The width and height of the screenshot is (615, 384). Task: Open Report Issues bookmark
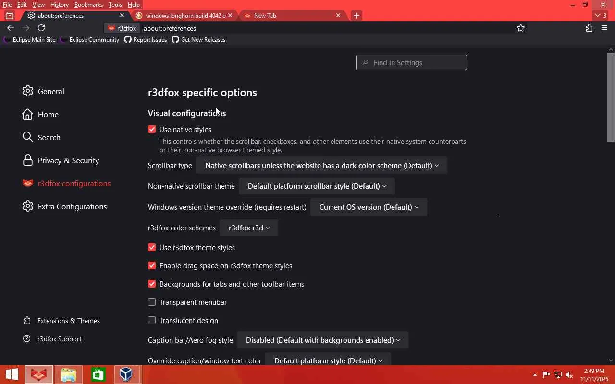146,40
